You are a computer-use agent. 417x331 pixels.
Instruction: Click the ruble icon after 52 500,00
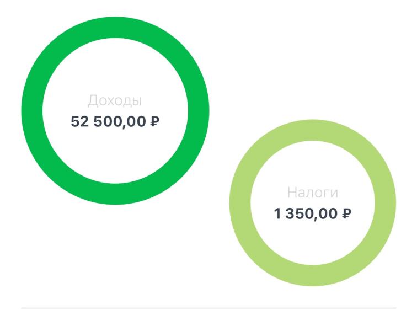(155, 121)
